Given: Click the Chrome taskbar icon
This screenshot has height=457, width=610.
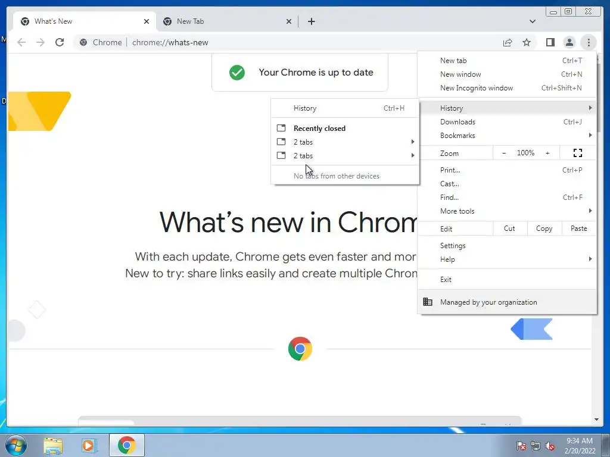Looking at the screenshot, I should point(126,445).
